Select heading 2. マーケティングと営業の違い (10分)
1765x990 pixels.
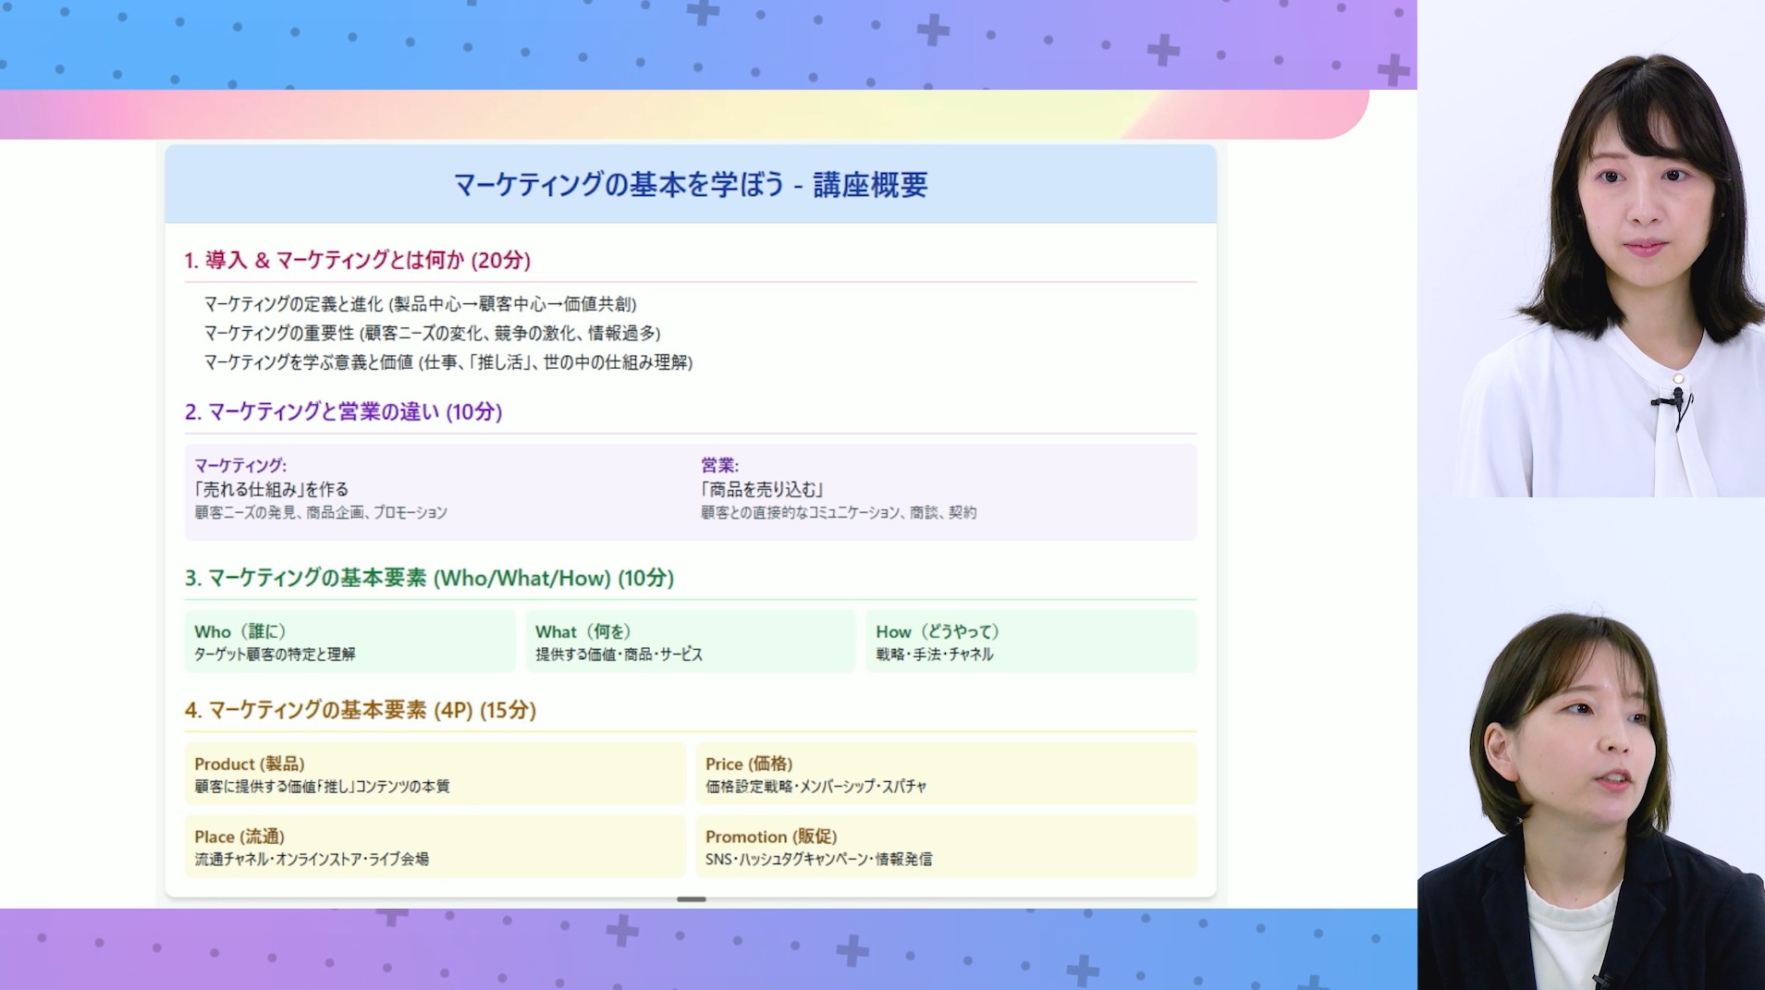tap(343, 412)
